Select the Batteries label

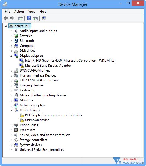coord(26,36)
